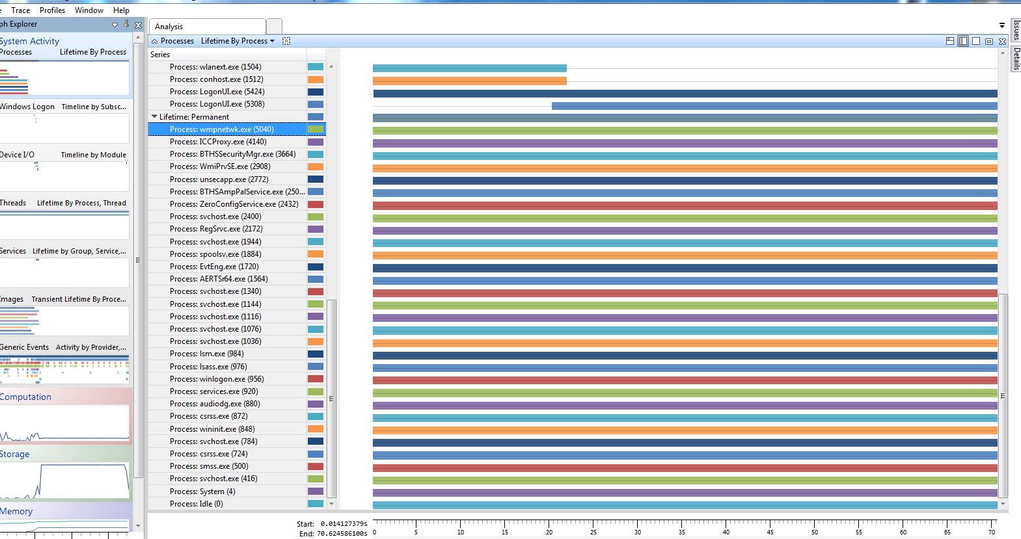1021x539 pixels.
Task: Open the Help menu
Action: click(121, 10)
